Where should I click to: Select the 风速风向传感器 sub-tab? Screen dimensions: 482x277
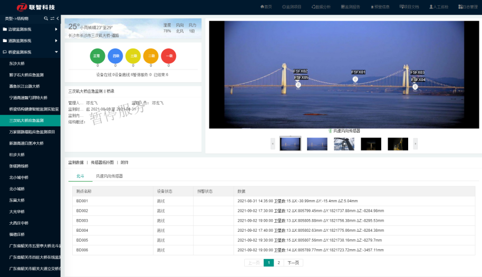109,176
